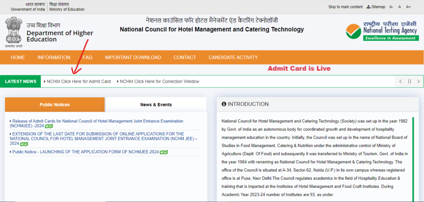Reset font size with plain A button
The height and width of the screenshot is (202, 424).
[x=400, y=7]
